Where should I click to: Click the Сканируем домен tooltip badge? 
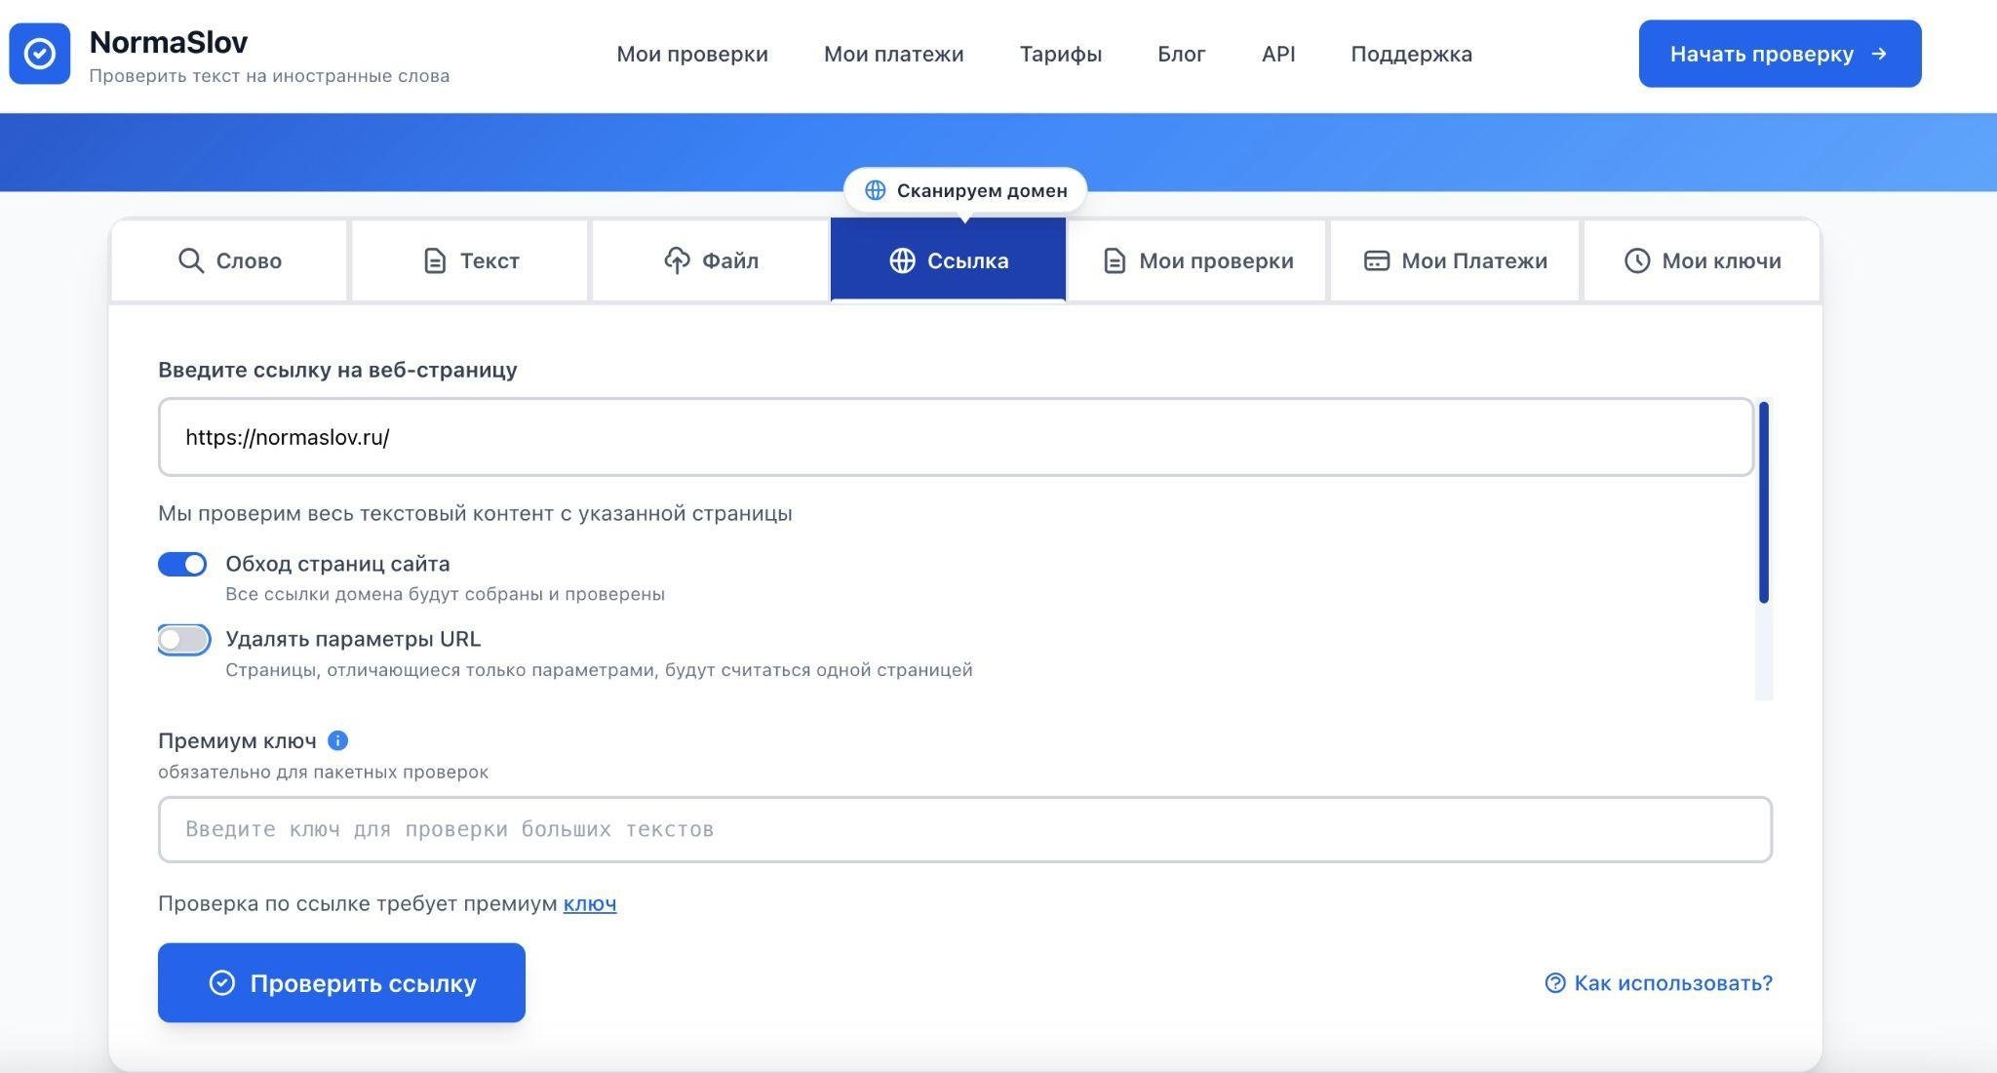(965, 190)
